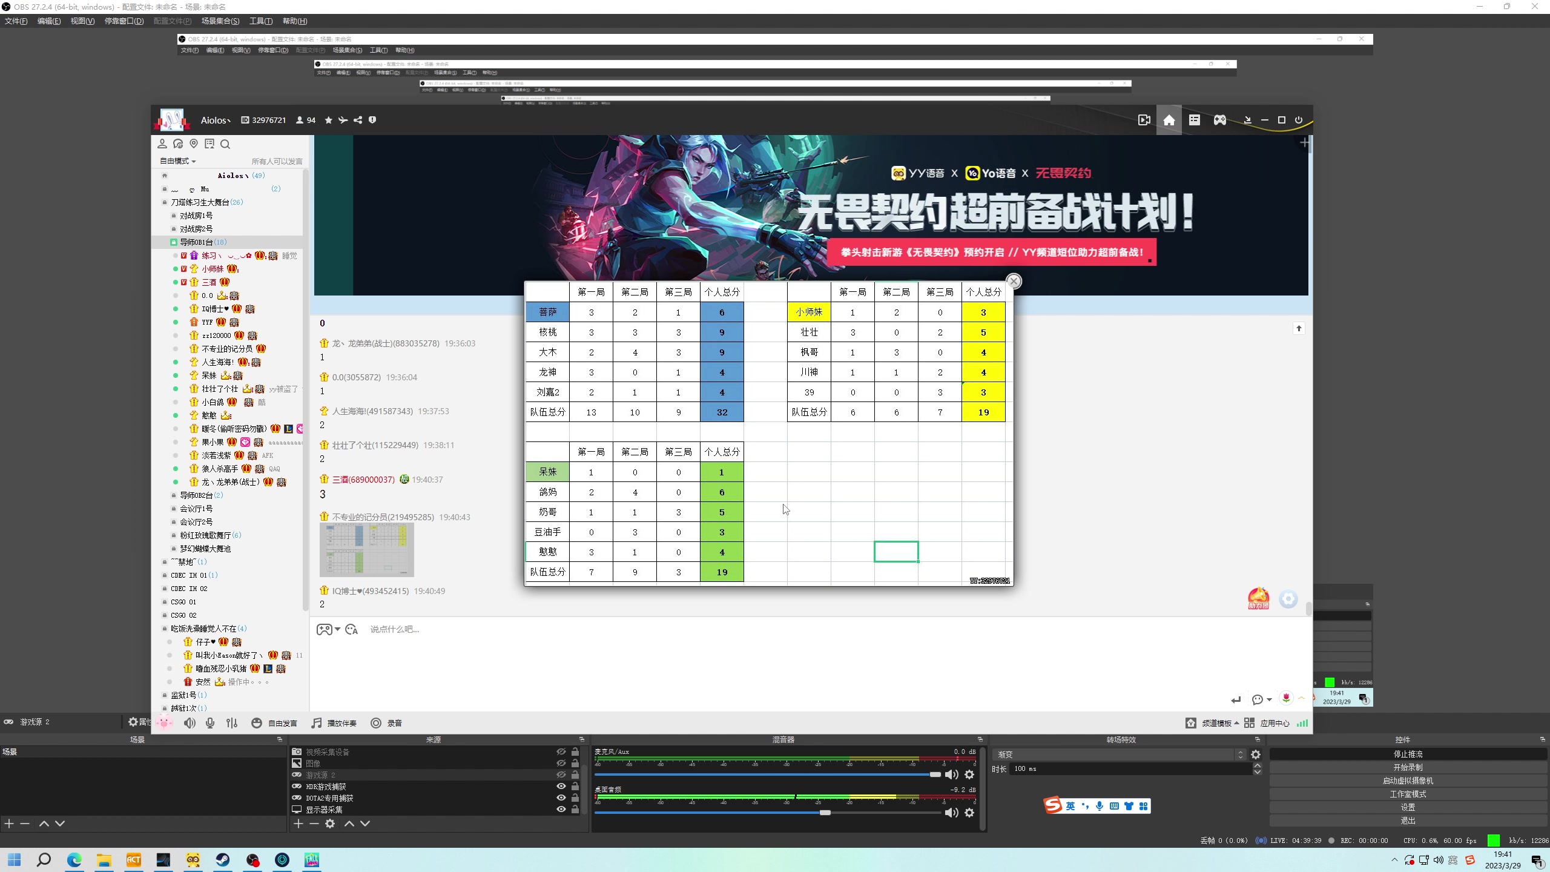Open the 渐变 transition dropdown
This screenshot has width=1550, height=872.
(x=1120, y=755)
